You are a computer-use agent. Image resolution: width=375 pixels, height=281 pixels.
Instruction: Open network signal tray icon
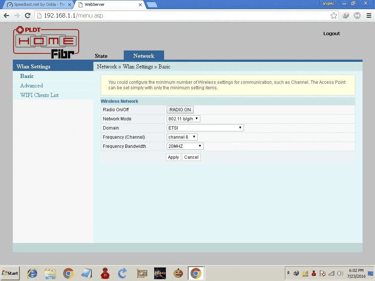point(331,273)
